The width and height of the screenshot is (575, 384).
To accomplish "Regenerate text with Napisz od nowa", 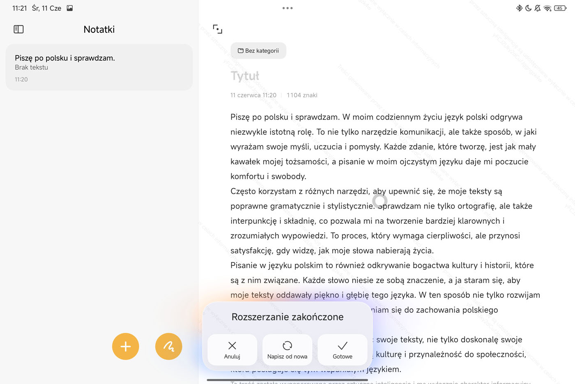I will point(287,350).
